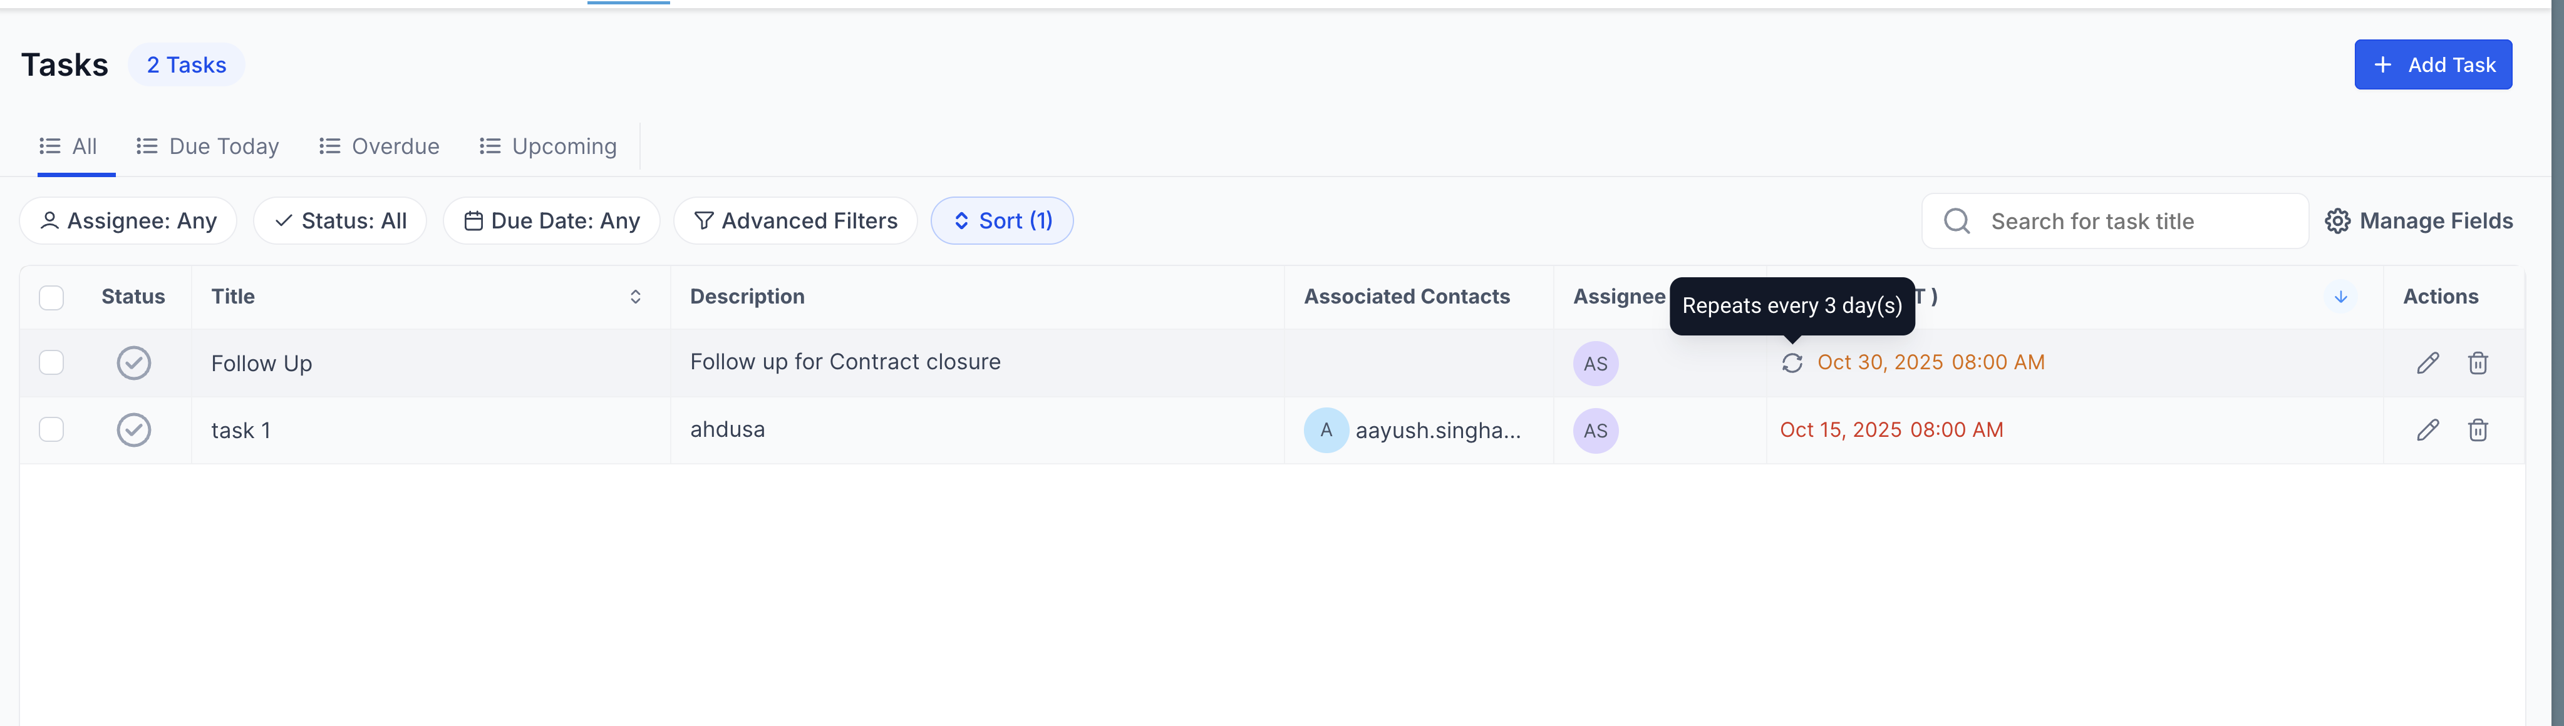
Task: Click the Search for task title field
Action: click(2130, 221)
